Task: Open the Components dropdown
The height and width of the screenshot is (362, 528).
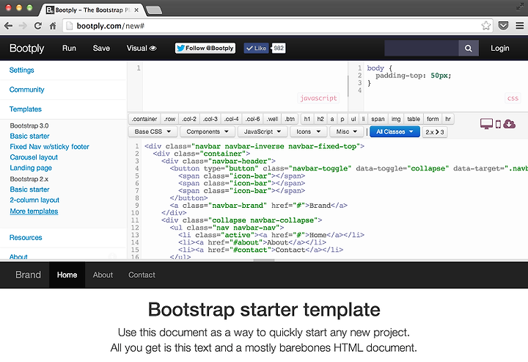Action: [208, 131]
